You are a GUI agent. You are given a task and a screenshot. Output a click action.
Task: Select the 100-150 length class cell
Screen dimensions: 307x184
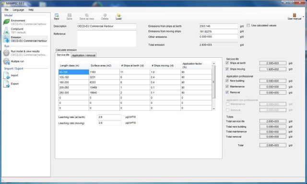tap(74, 77)
